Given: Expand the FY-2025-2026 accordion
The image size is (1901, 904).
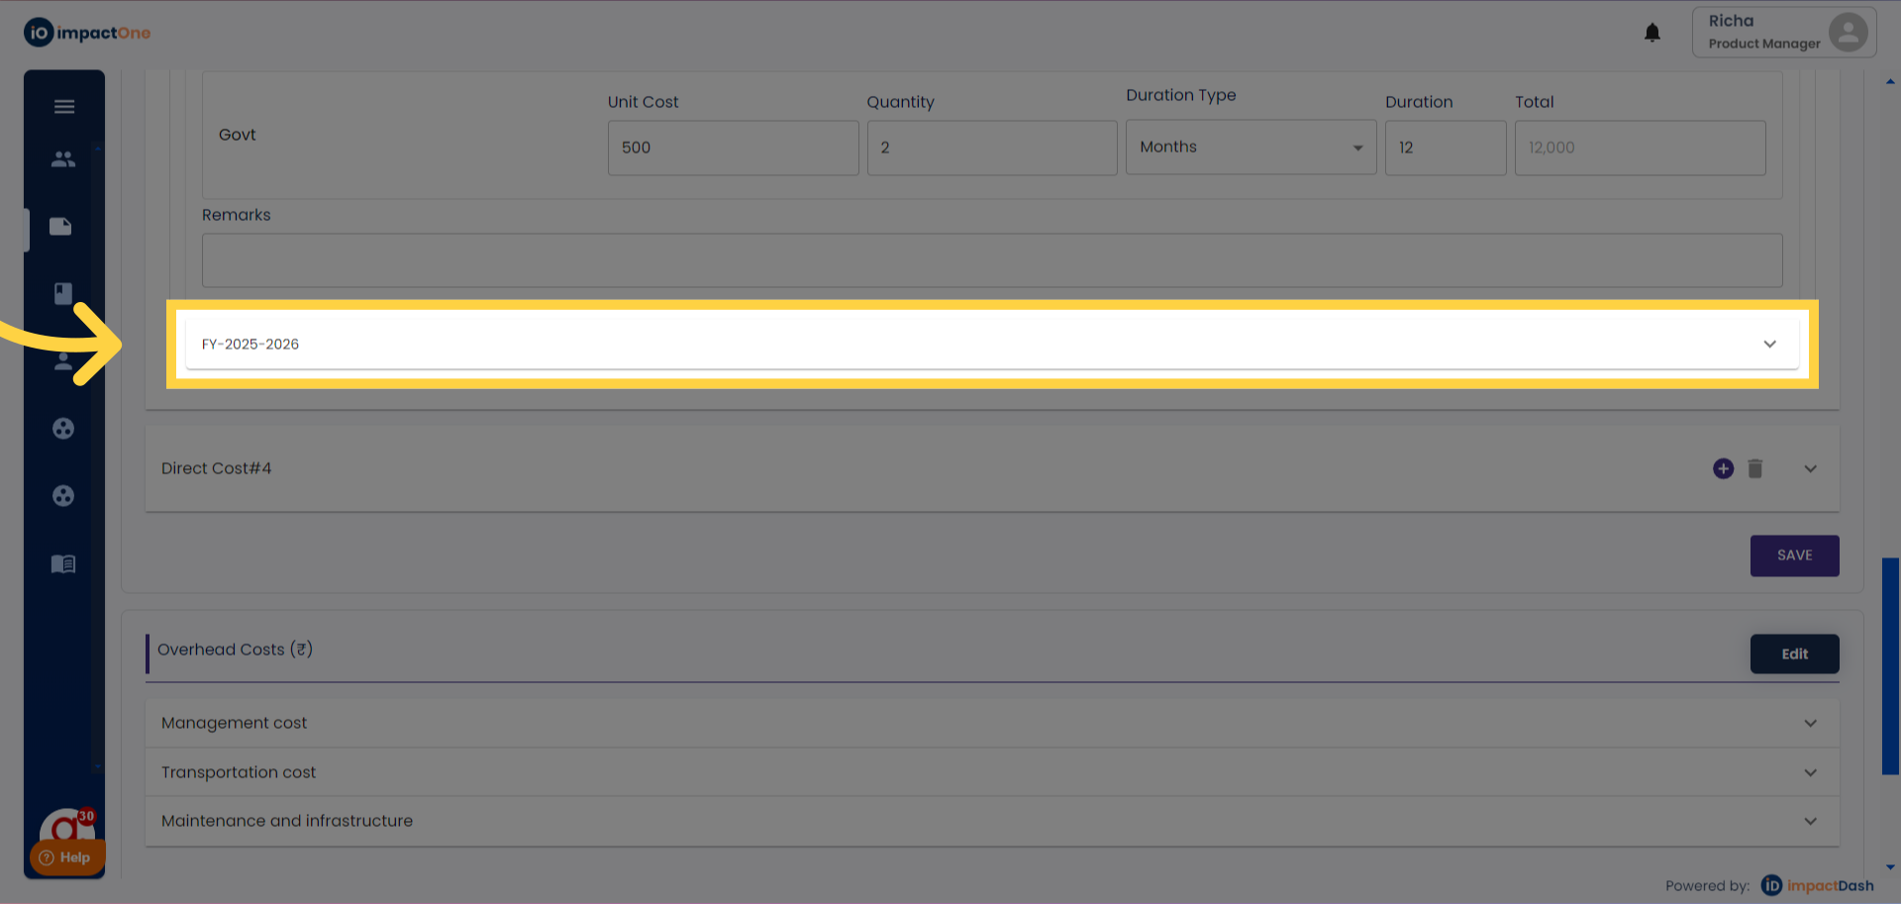Looking at the screenshot, I should (x=1768, y=345).
